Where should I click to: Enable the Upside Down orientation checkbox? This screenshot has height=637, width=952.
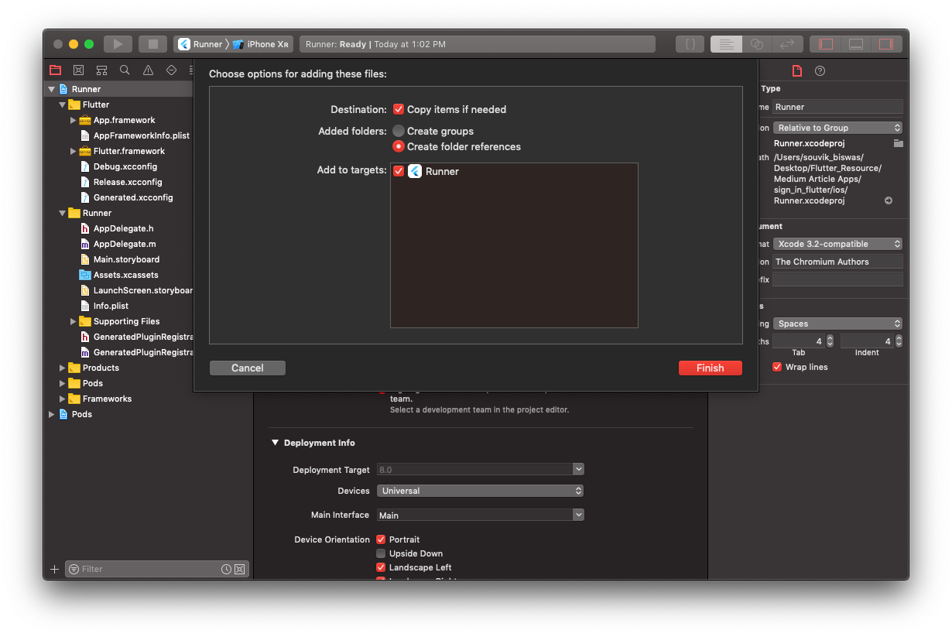point(381,553)
